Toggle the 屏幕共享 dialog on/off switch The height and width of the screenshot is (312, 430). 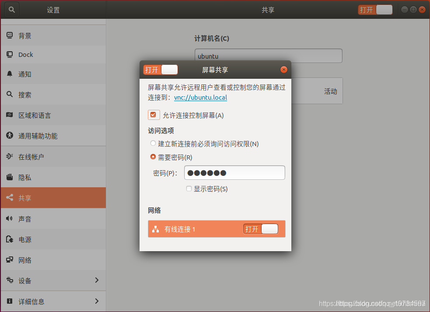coord(161,70)
